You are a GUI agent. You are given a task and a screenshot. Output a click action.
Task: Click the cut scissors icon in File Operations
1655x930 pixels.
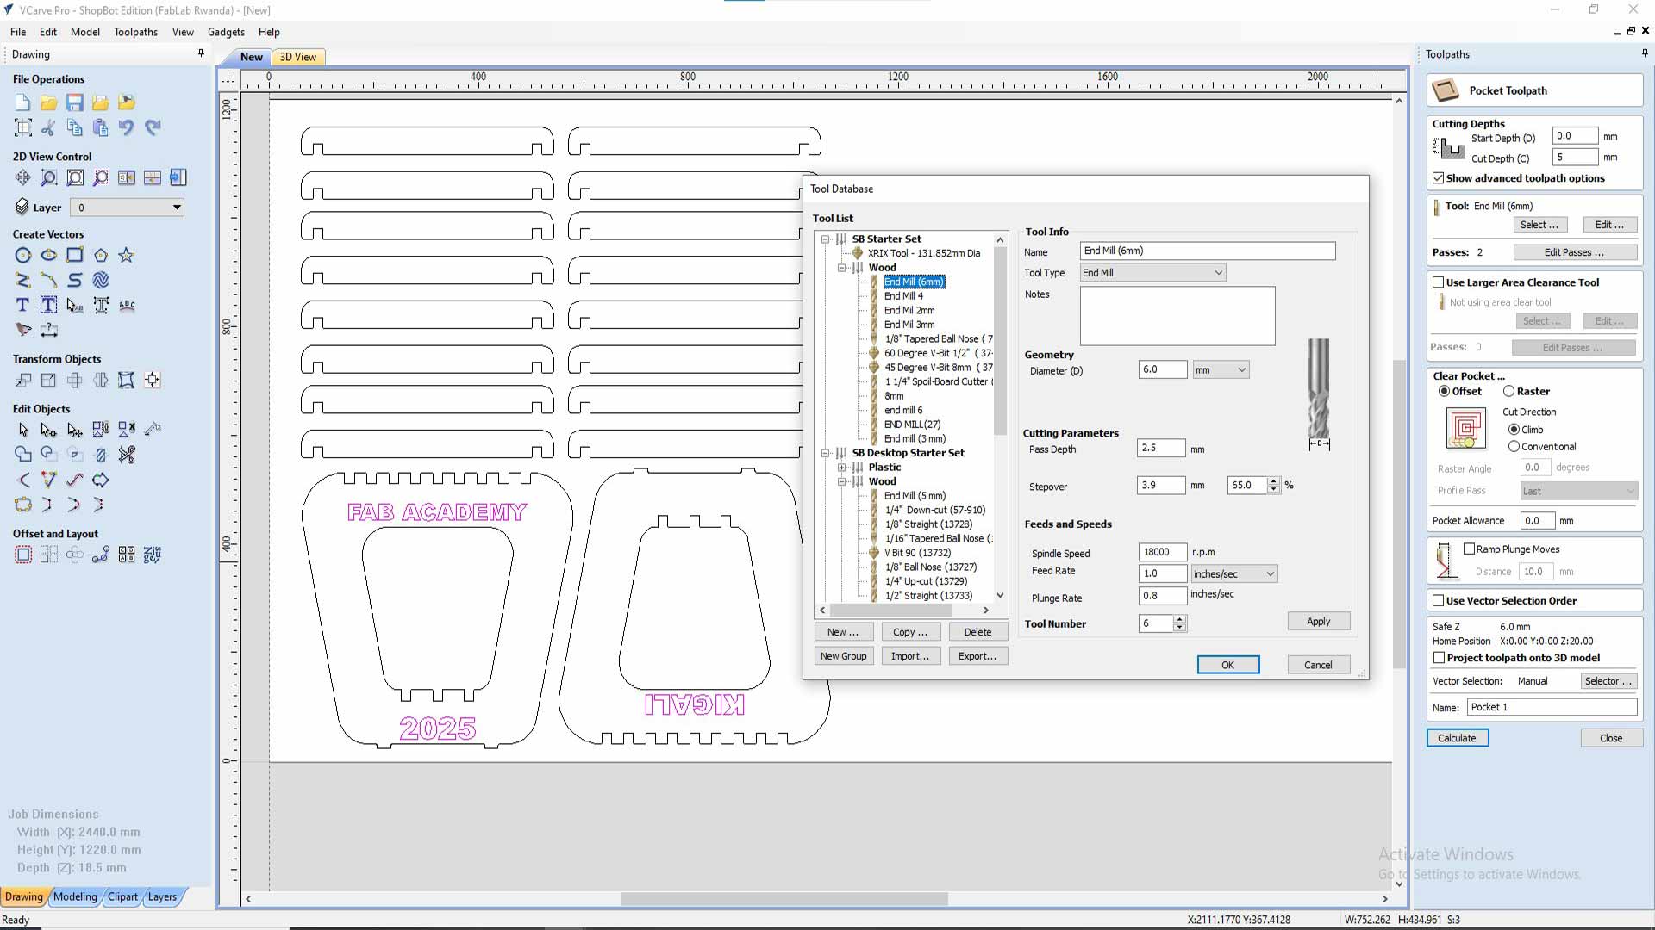49,128
